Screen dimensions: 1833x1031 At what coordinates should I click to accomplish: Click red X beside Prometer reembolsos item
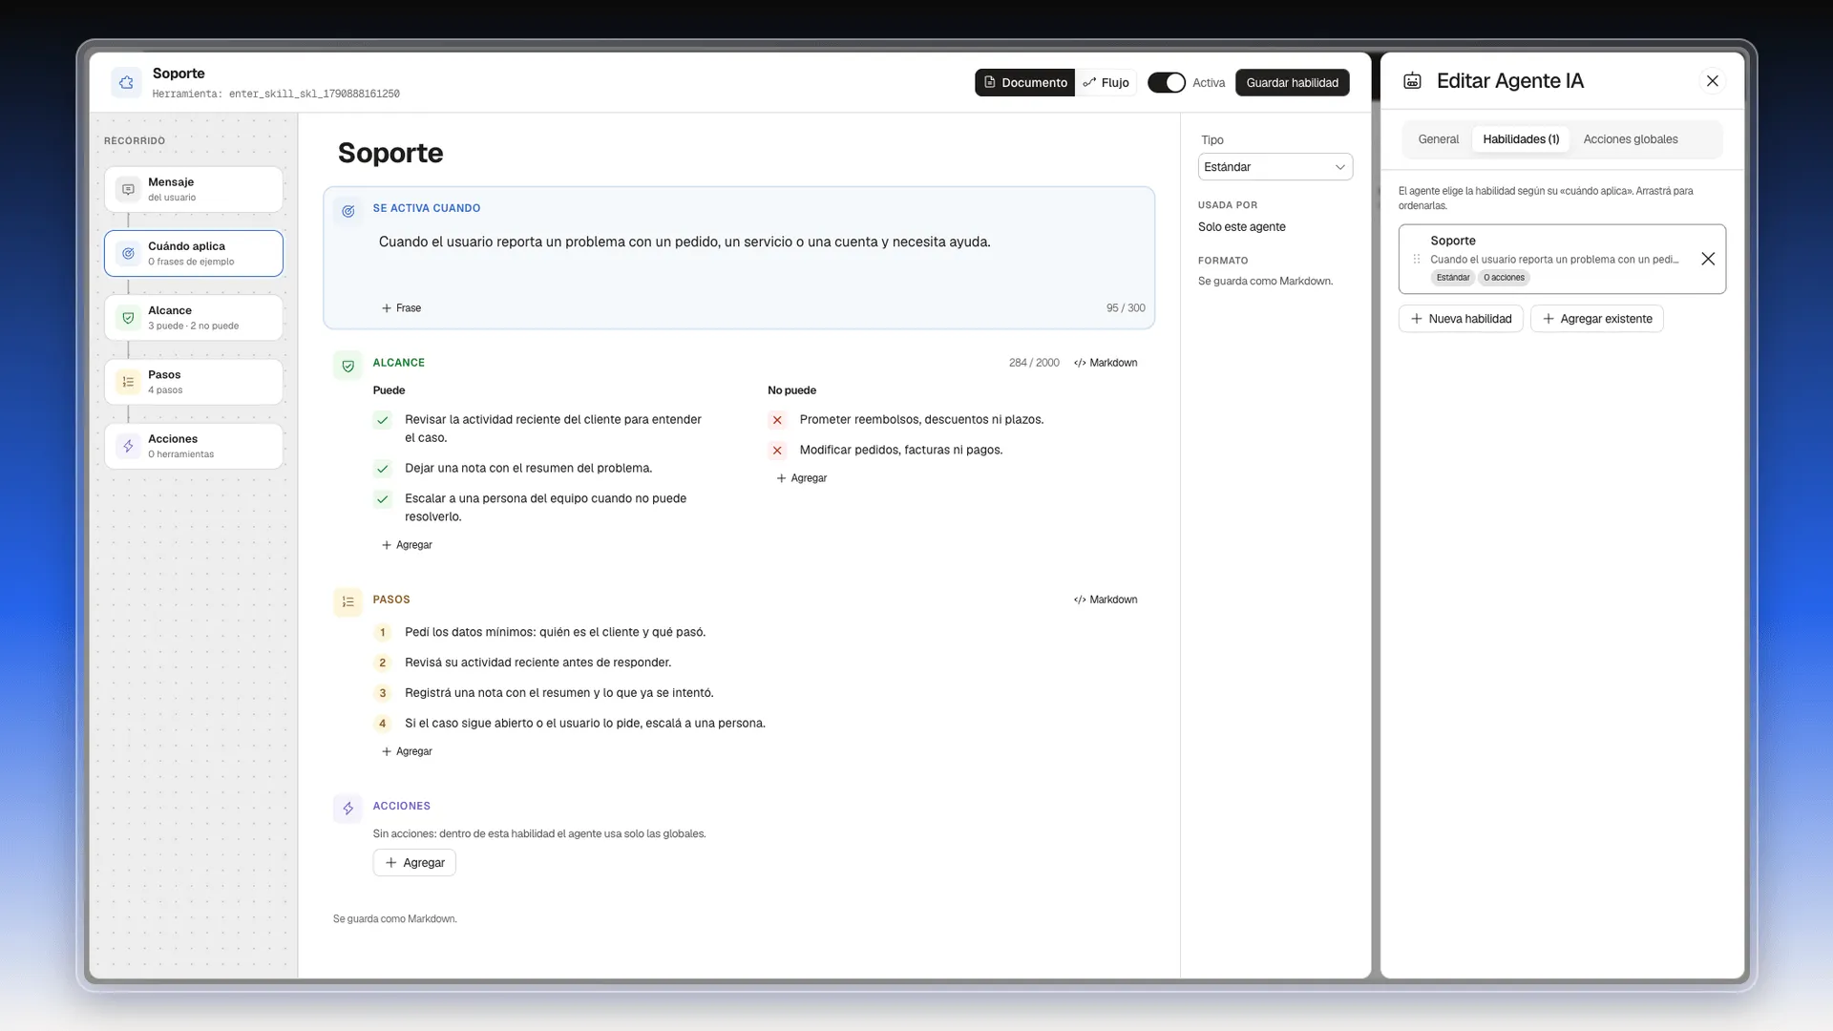pyautogui.click(x=777, y=420)
